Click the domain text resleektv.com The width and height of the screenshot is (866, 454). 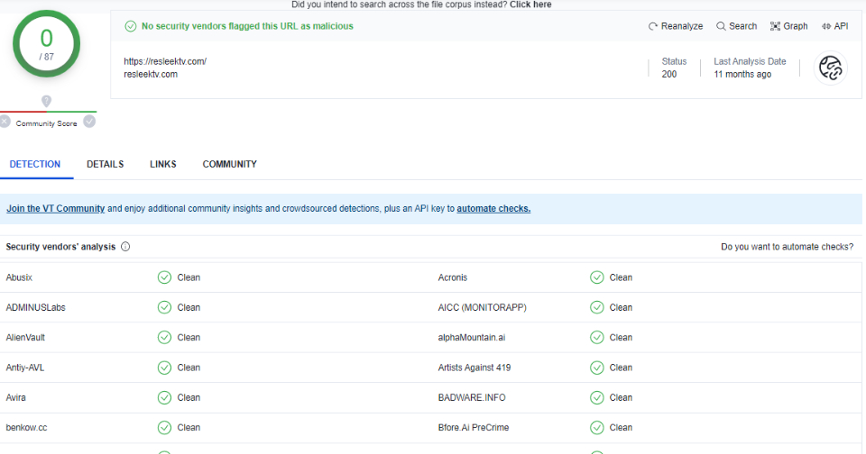[151, 74]
